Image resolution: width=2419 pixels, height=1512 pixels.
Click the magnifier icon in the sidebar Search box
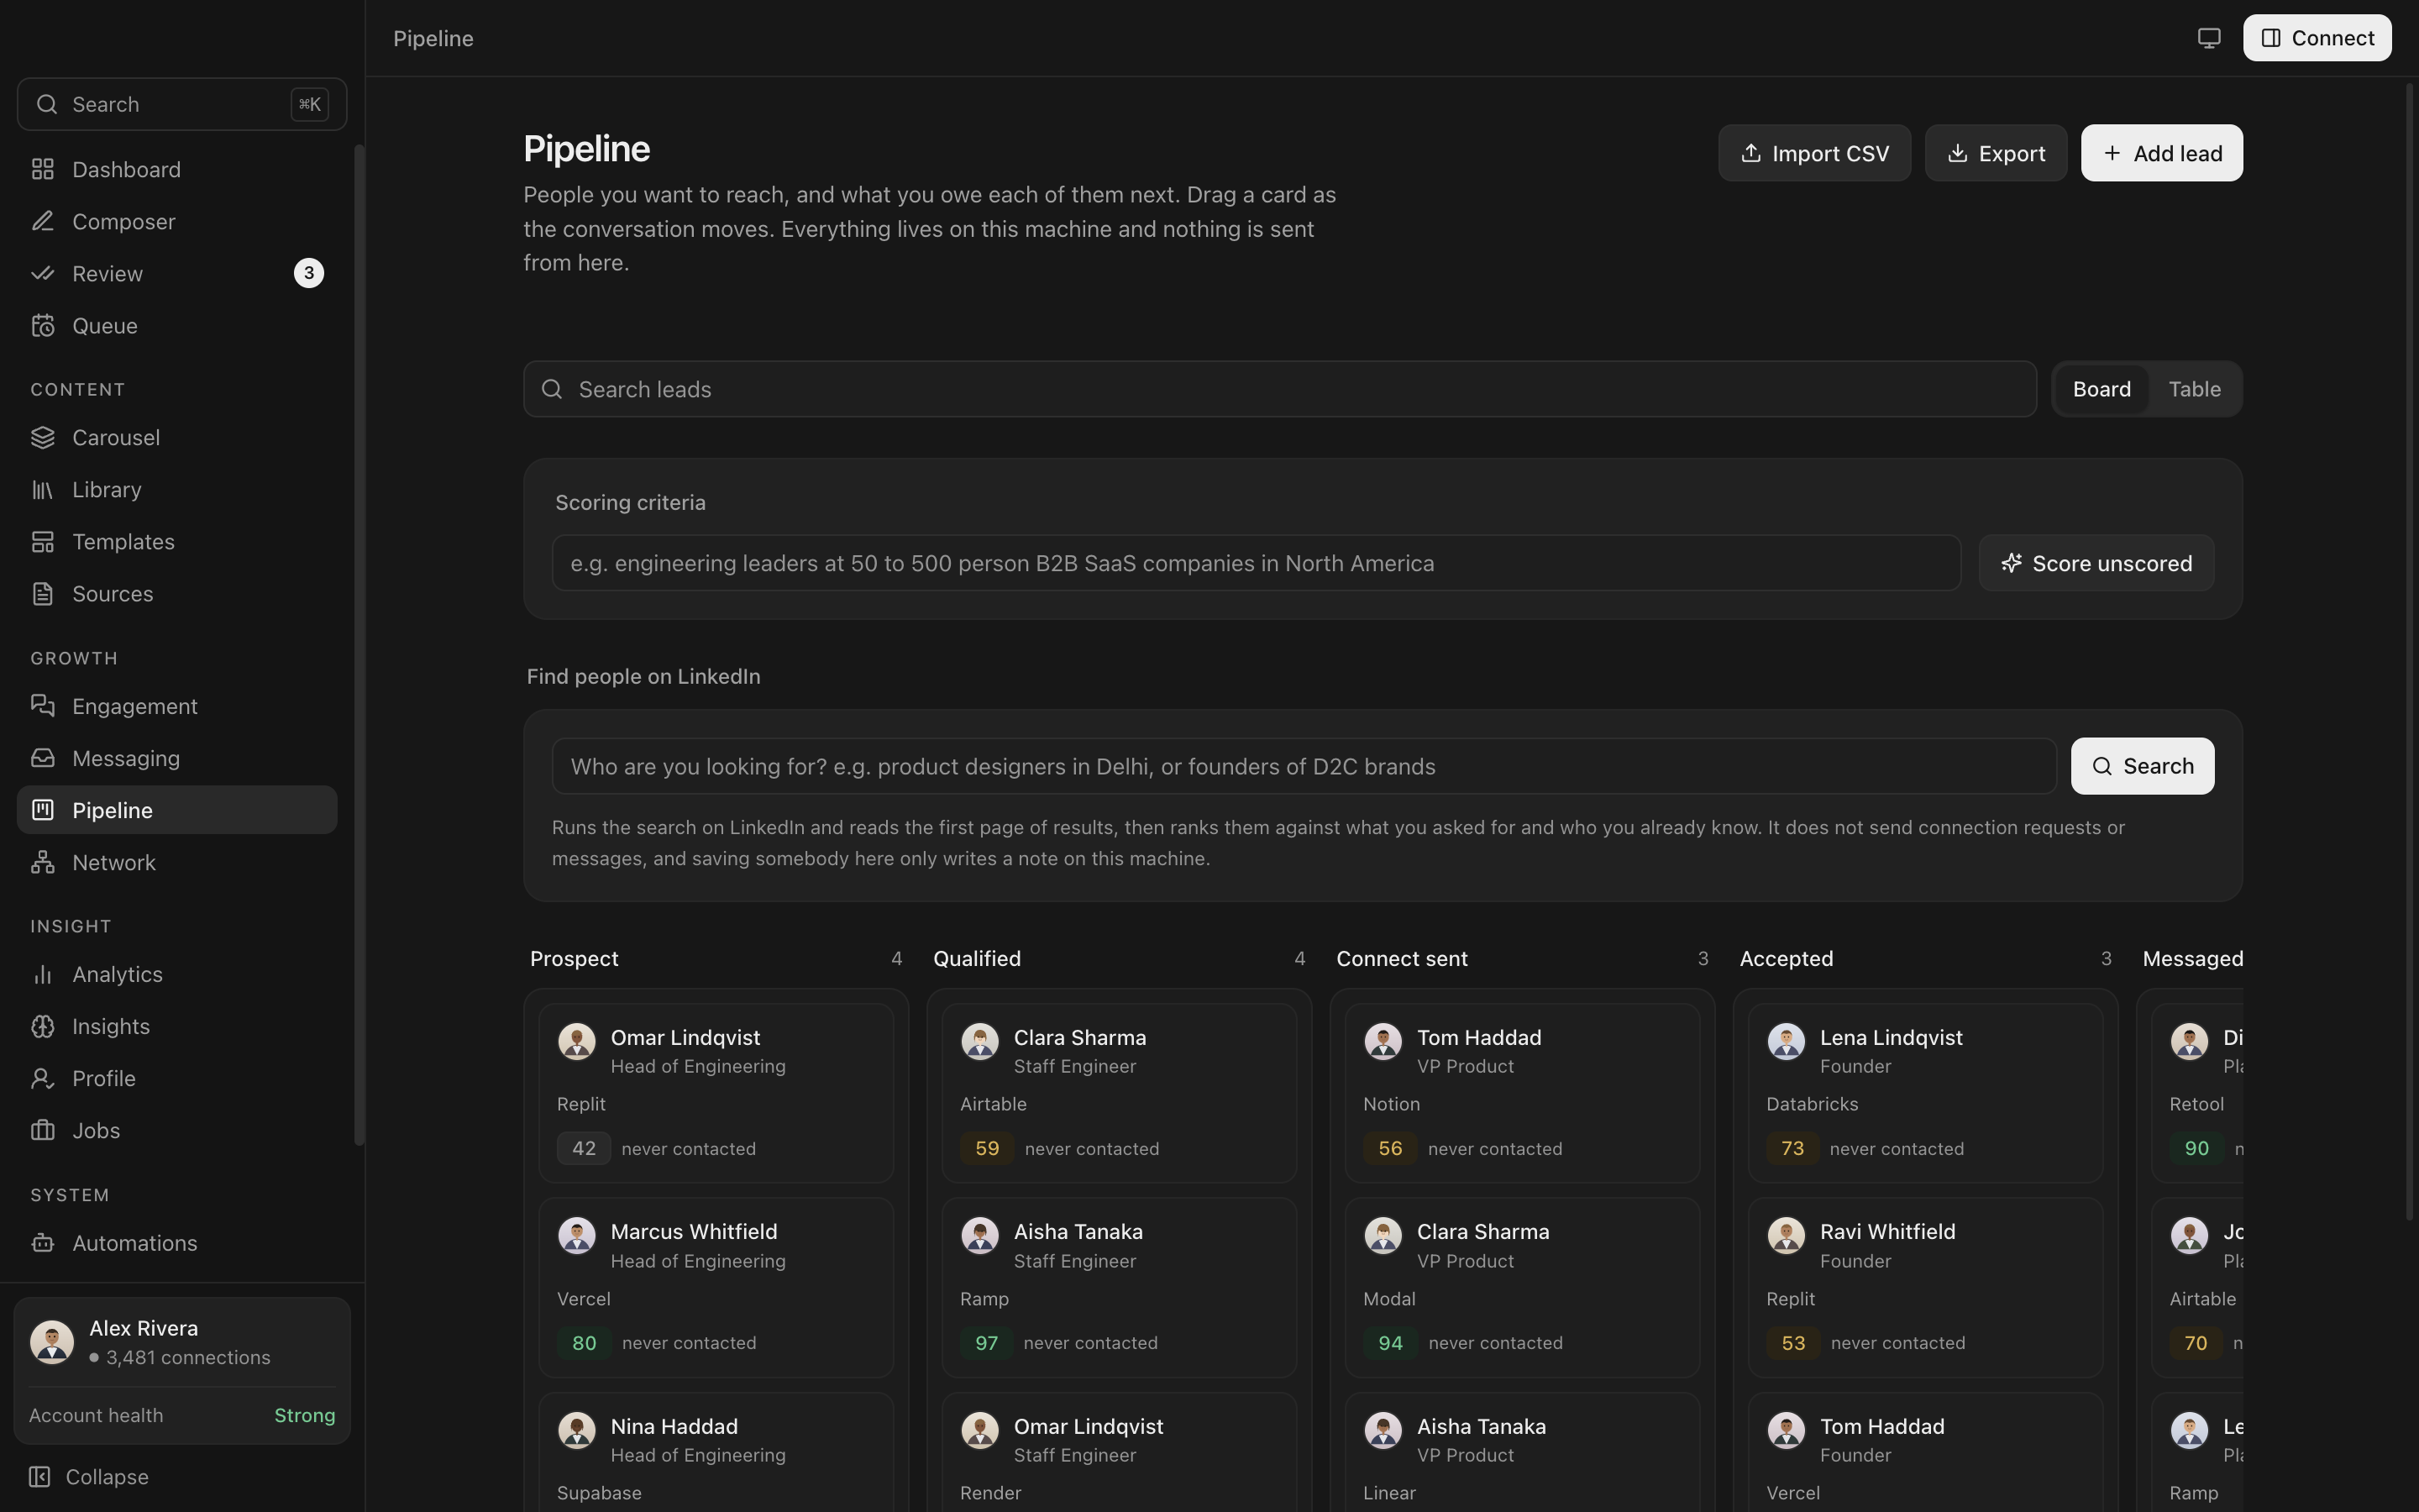[46, 104]
